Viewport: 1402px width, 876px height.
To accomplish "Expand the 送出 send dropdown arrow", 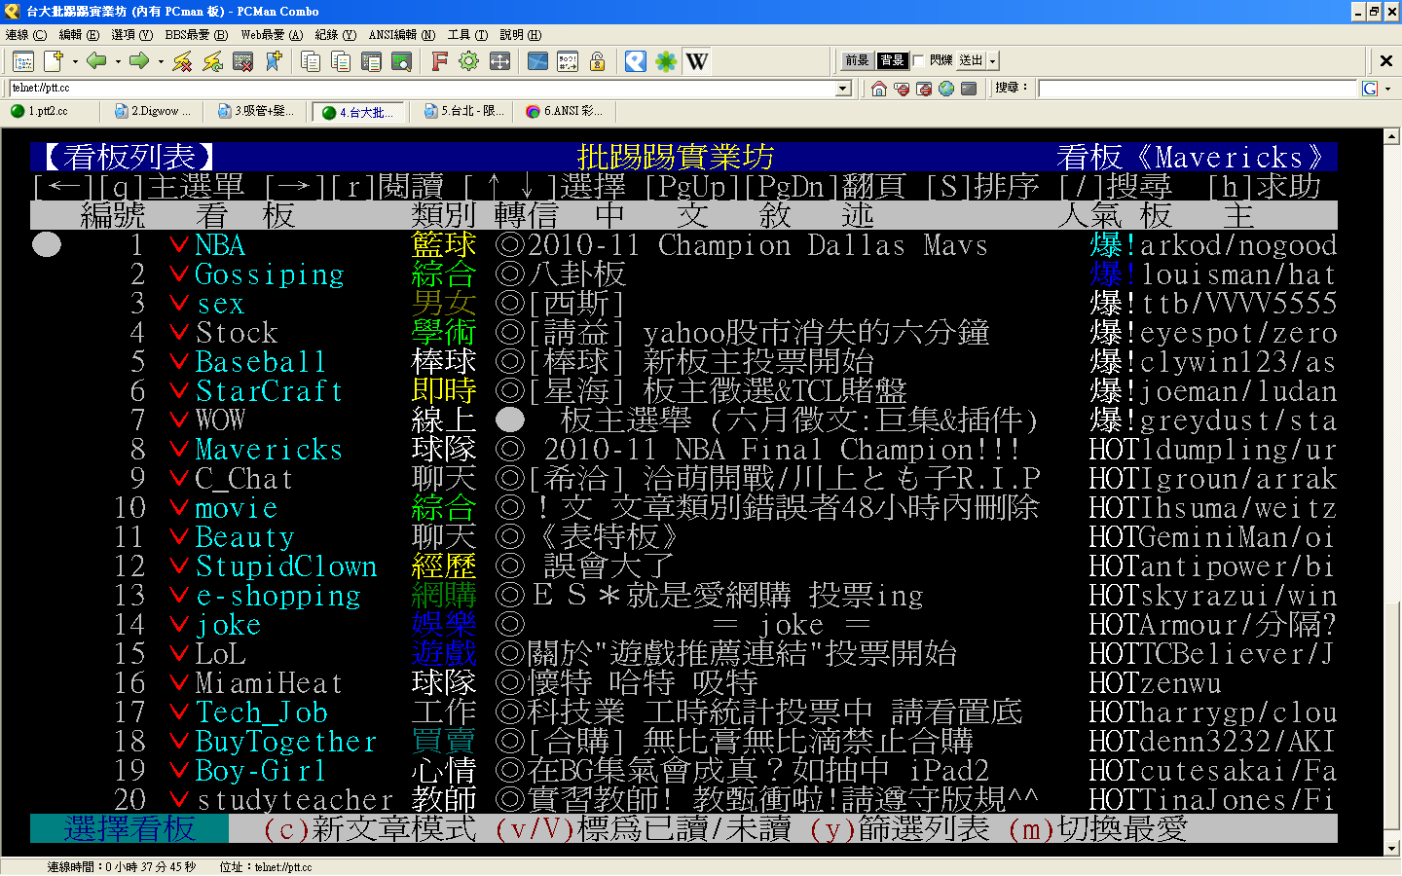I will click(x=992, y=61).
